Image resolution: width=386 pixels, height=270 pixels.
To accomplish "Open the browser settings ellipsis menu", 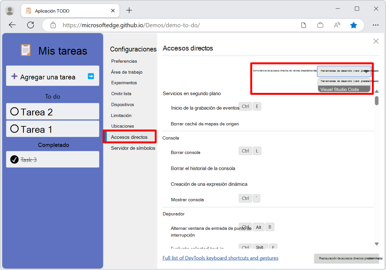I will (376, 25).
